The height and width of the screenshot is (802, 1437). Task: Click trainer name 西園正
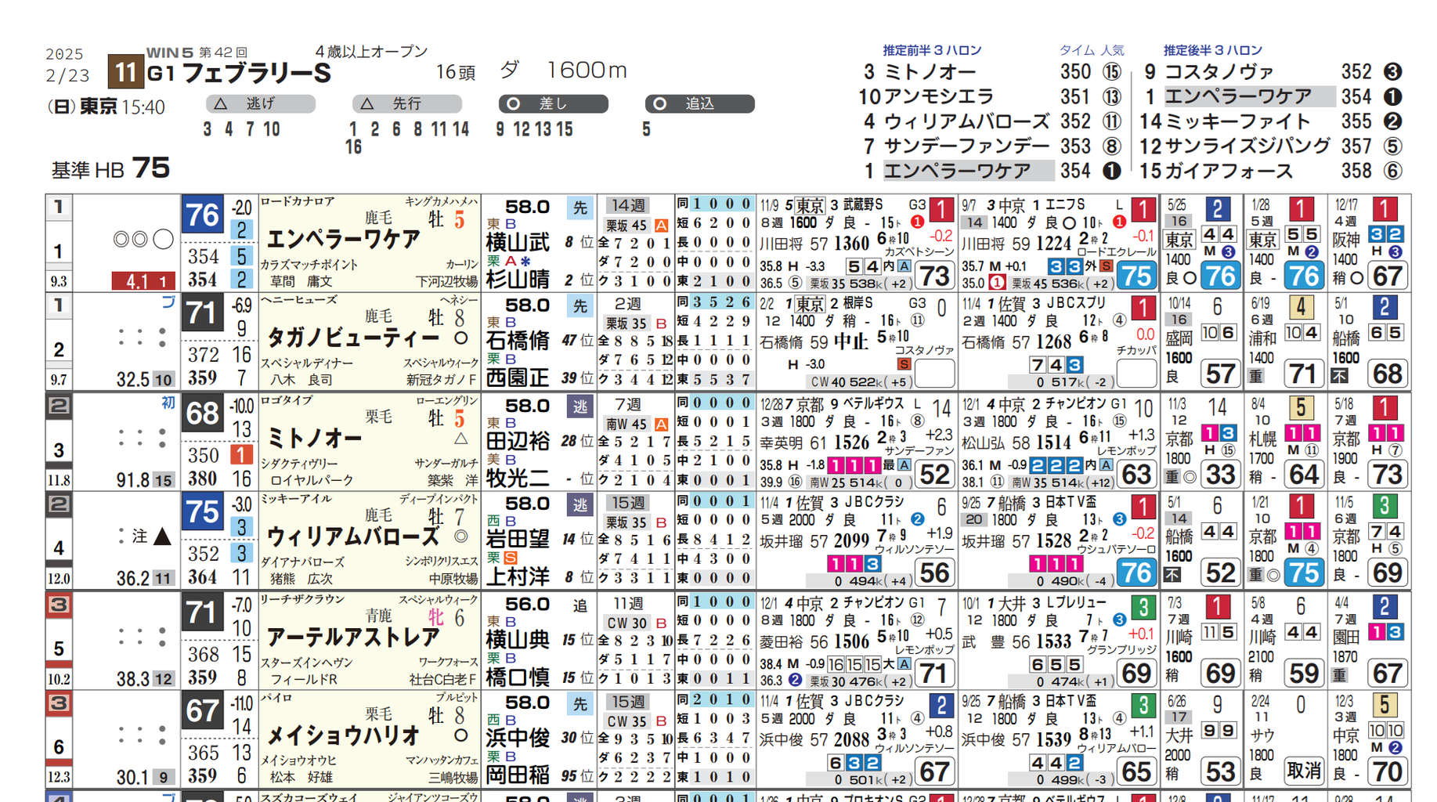pyautogui.click(x=518, y=379)
